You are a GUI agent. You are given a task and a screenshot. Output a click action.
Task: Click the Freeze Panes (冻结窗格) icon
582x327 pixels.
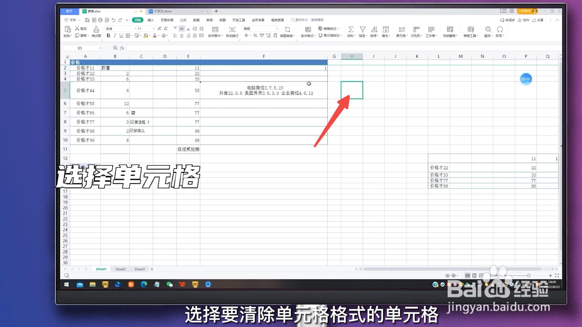click(450, 30)
